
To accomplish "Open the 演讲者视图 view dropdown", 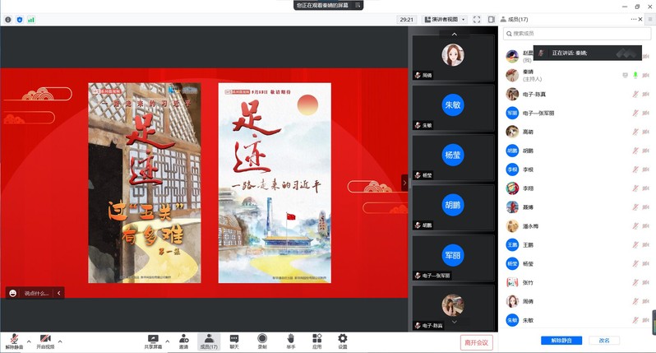I will pyautogui.click(x=444, y=19).
